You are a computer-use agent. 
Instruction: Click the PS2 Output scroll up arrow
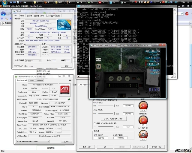coord(175,9)
